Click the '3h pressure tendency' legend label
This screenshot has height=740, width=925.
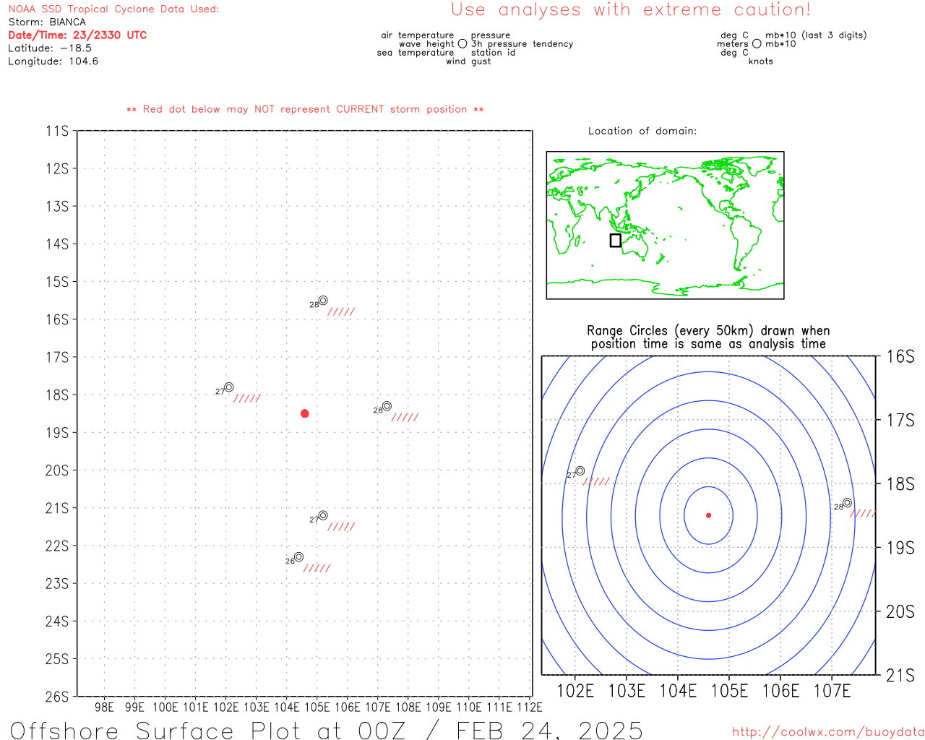coord(522,44)
